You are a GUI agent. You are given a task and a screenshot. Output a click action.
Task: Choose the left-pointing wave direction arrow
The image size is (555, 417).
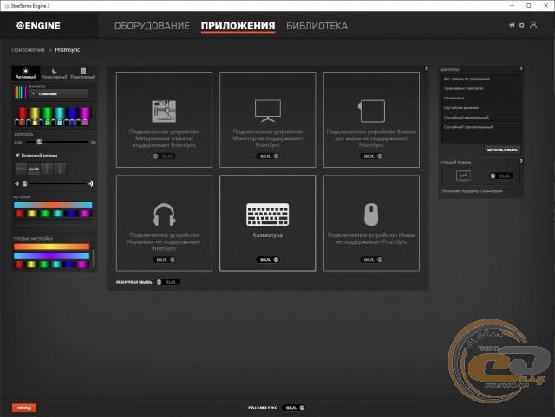[x=21, y=169]
